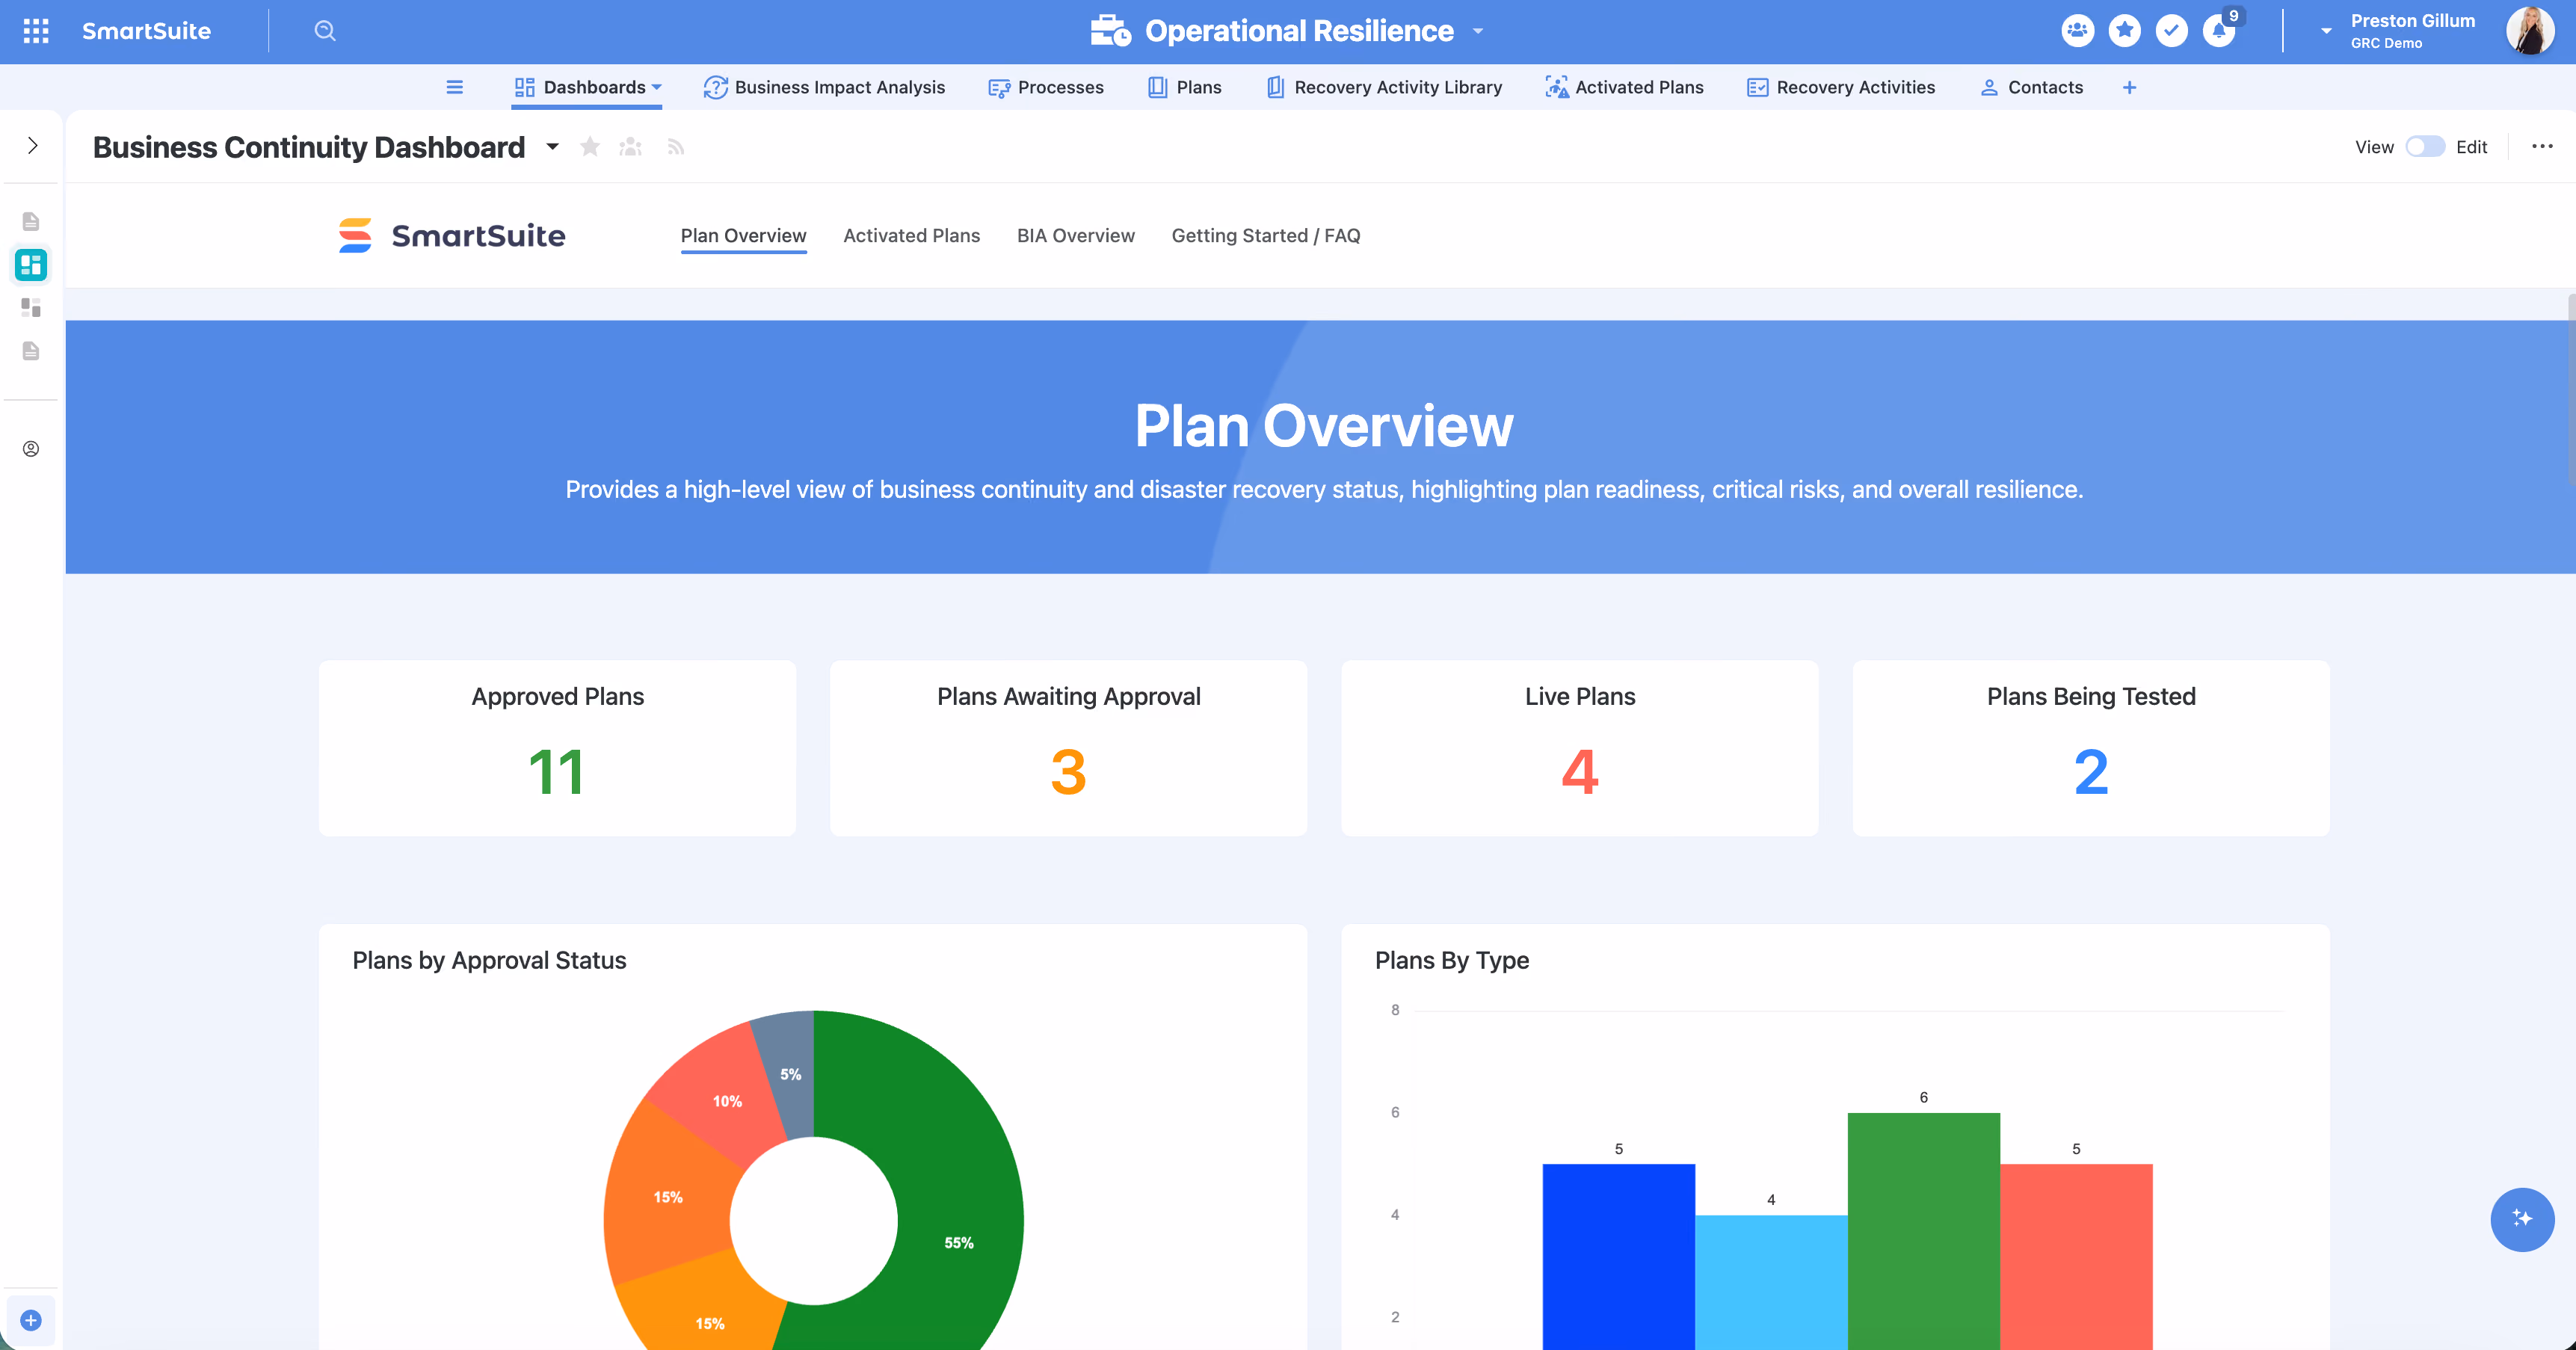Click the Approved Plans count 11
The height and width of the screenshot is (1350, 2576).
click(x=557, y=772)
